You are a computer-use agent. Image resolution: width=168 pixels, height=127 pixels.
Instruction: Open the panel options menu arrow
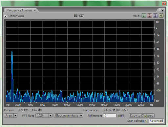pyautogui.click(x=162, y=10)
